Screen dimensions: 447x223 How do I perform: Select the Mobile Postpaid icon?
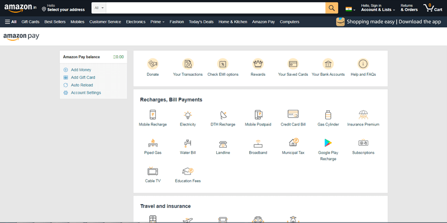(x=258, y=115)
